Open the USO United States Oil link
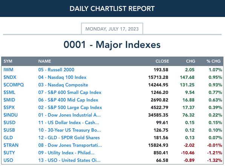 tap(69, 160)
